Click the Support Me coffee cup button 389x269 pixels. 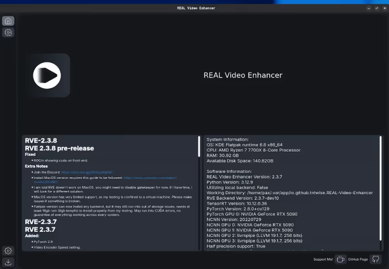point(340,259)
